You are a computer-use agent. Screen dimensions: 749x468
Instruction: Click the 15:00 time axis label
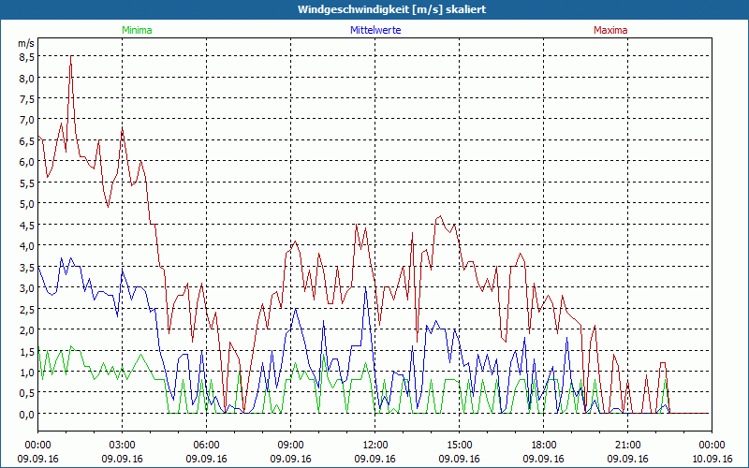(x=459, y=446)
